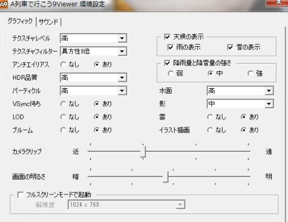Expand the パーティクル dropdown
This screenshot has height=222, width=288.
click(x=94, y=91)
